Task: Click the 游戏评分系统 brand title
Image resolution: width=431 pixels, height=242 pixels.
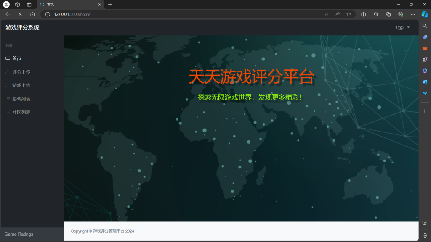Action: coord(22,27)
